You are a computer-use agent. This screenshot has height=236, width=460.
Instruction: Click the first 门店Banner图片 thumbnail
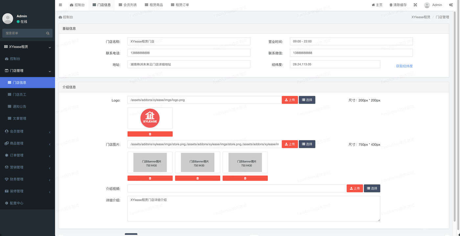150,163
